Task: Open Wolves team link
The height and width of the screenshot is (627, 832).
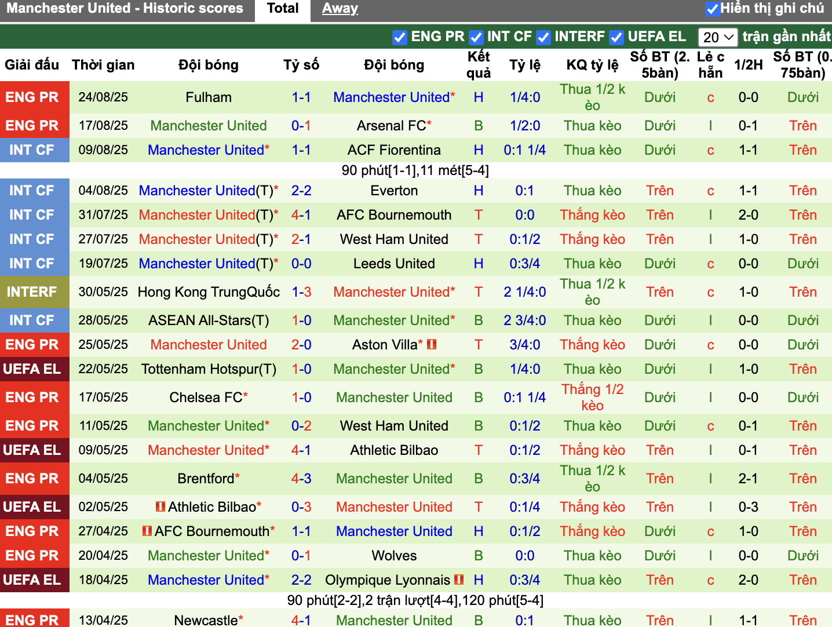Action: 394,556
